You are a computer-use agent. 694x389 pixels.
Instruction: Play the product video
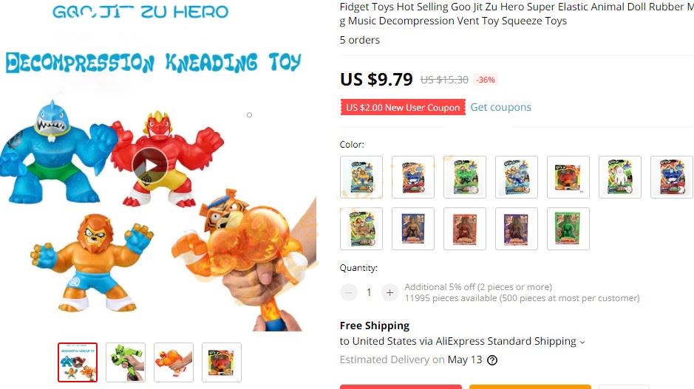(149, 166)
